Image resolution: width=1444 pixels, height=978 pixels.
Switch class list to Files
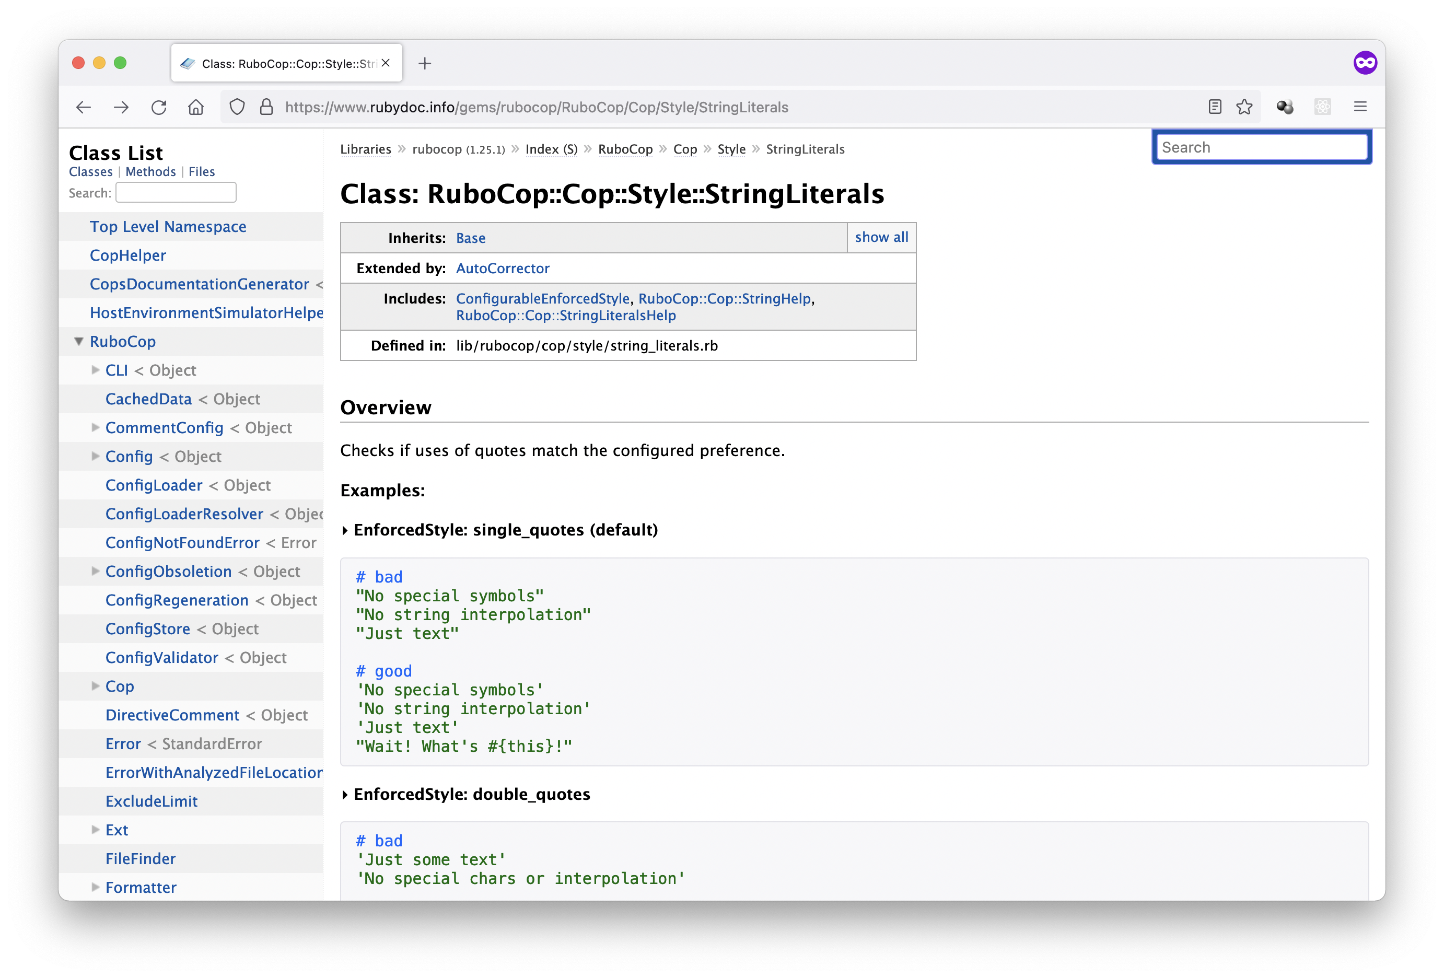pos(201,171)
